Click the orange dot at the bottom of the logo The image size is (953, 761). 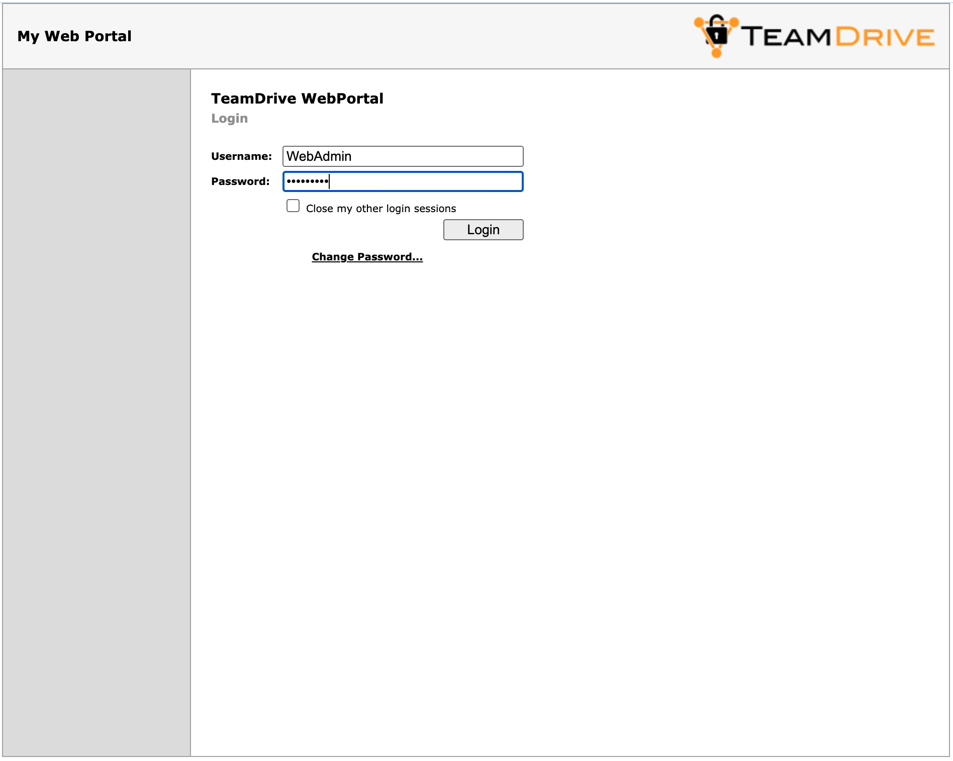717,53
